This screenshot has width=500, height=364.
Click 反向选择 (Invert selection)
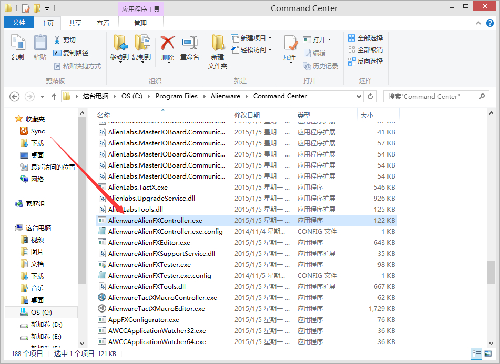[365, 61]
